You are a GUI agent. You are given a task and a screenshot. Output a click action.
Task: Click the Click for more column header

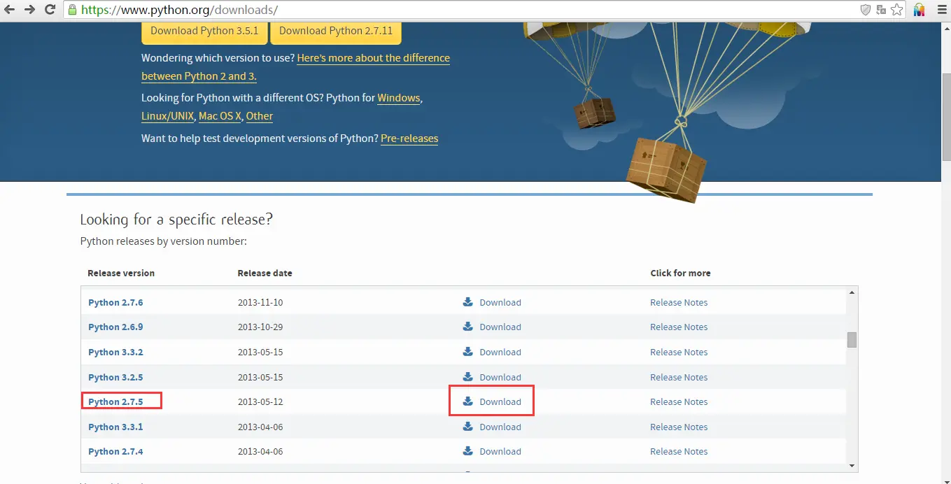pyautogui.click(x=680, y=273)
